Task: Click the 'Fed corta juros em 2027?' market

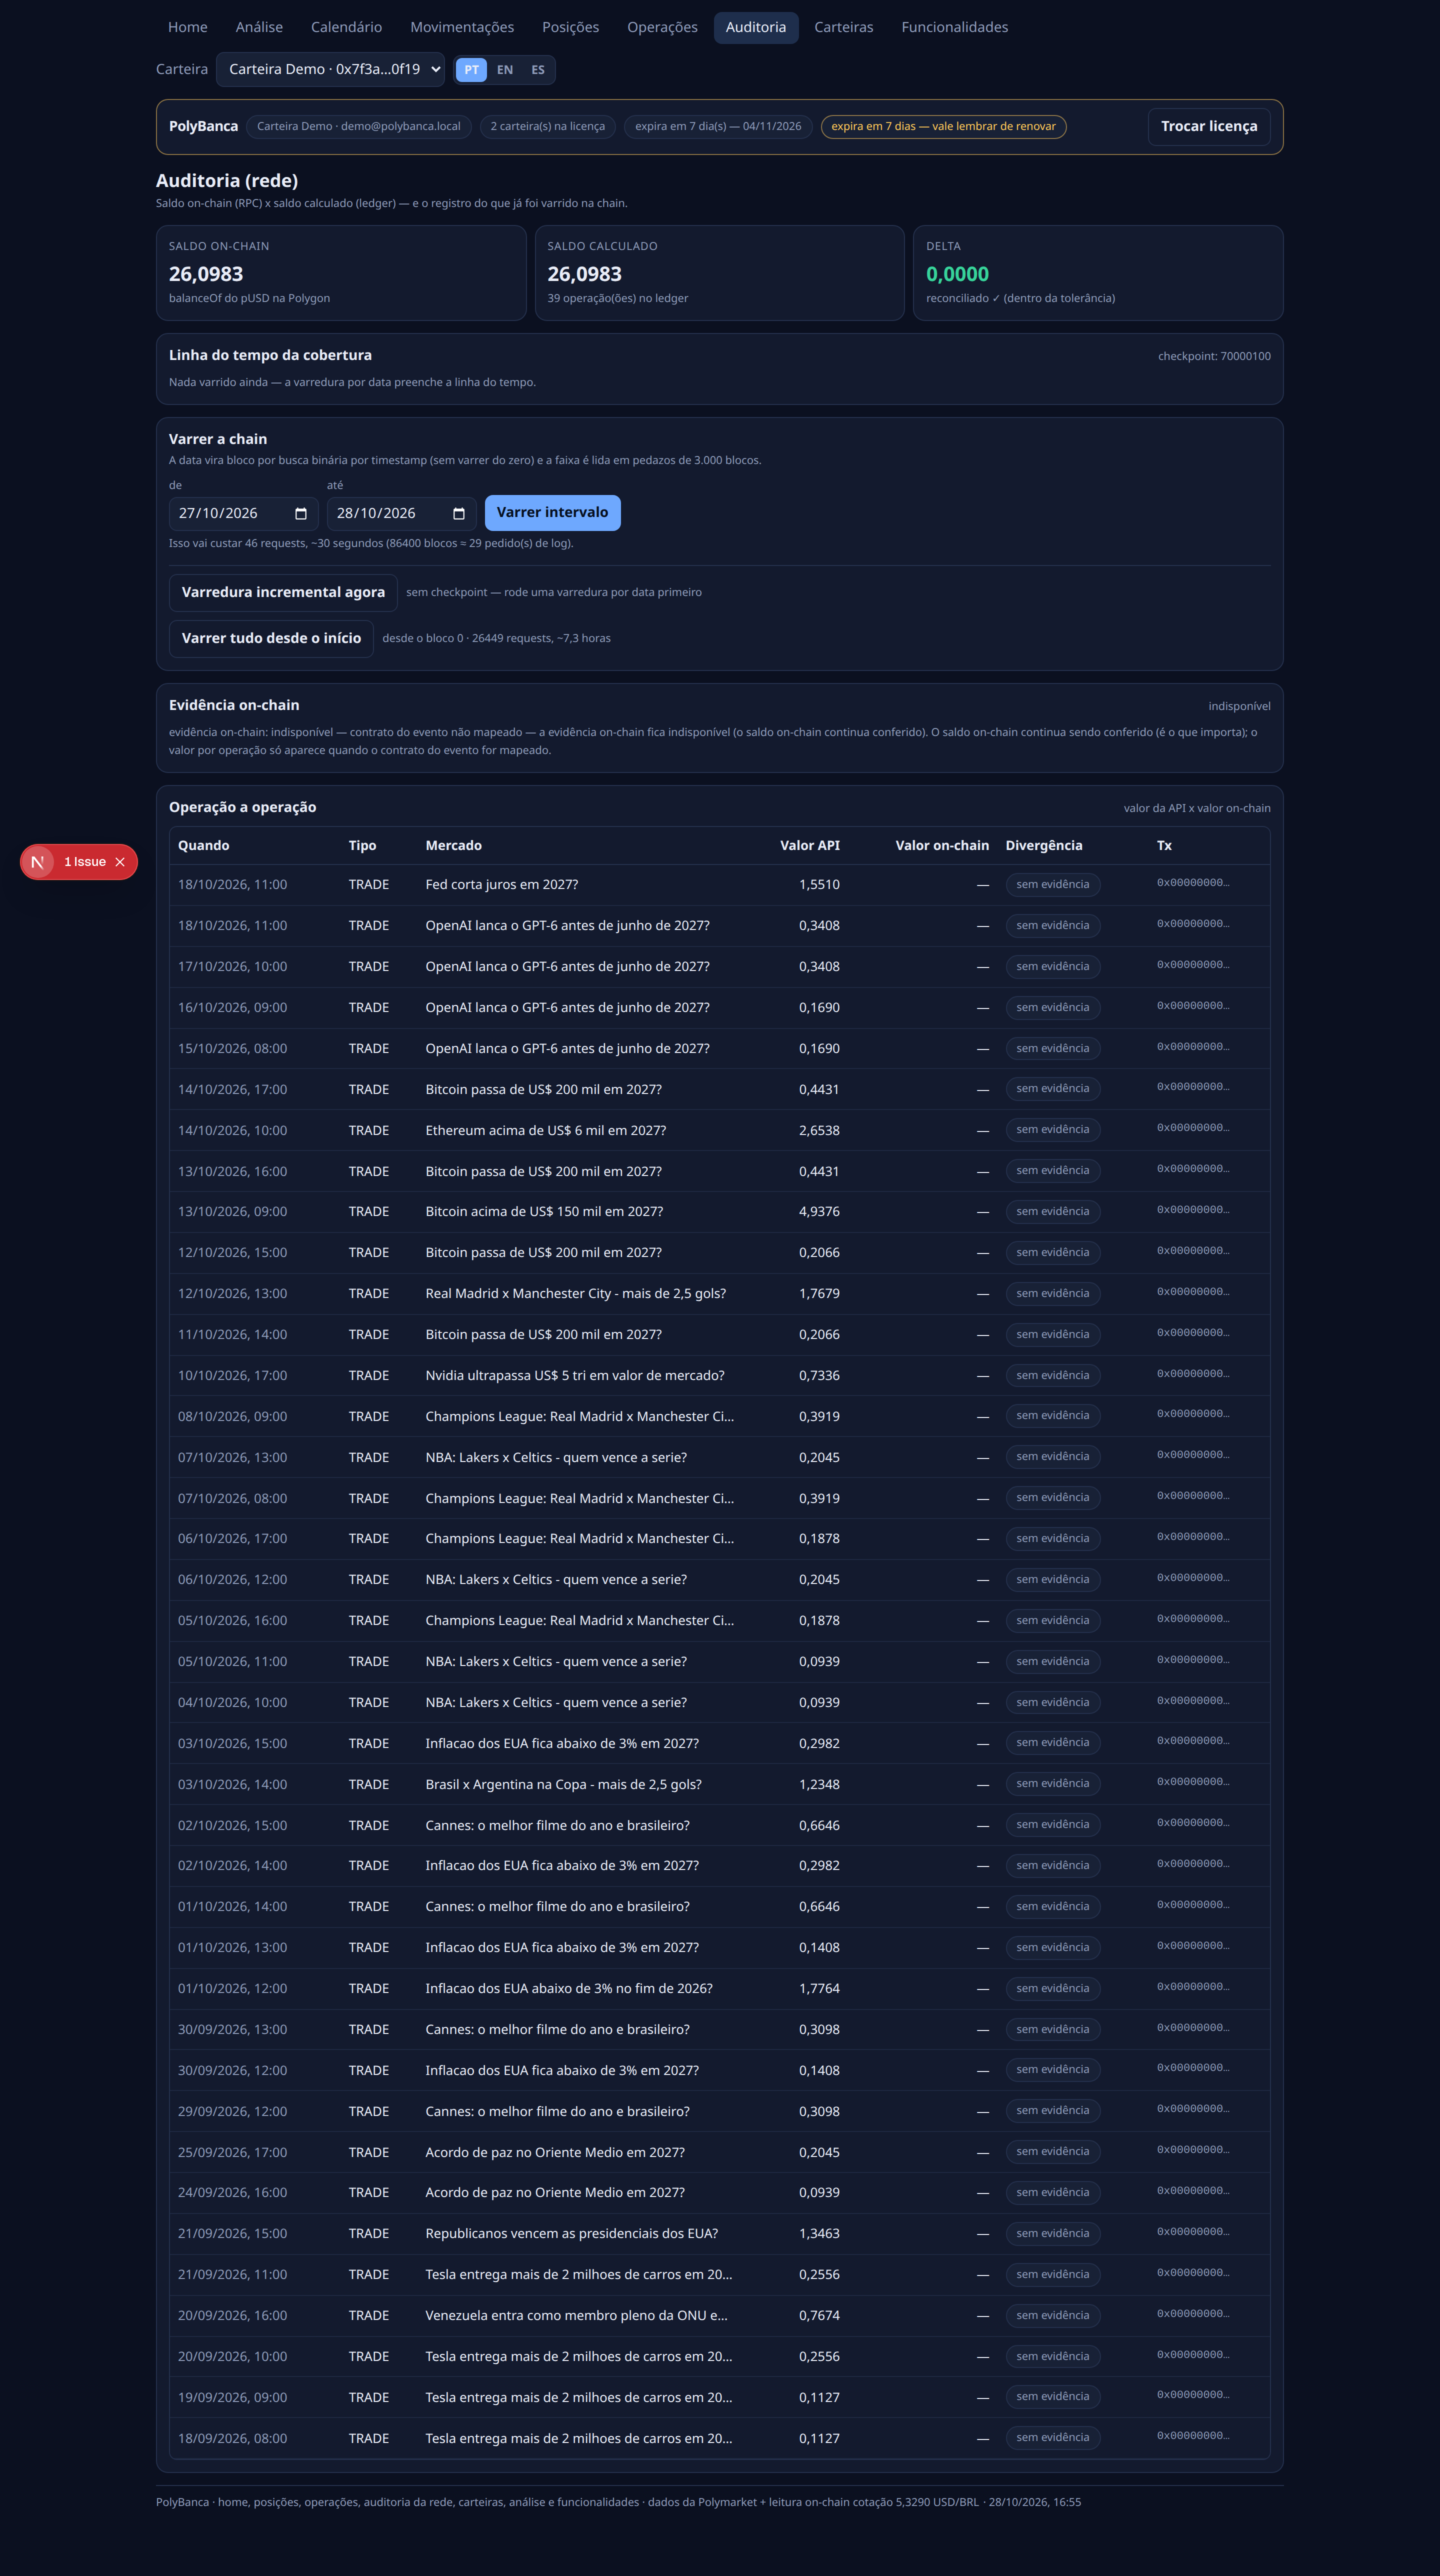Action: pos(501,884)
